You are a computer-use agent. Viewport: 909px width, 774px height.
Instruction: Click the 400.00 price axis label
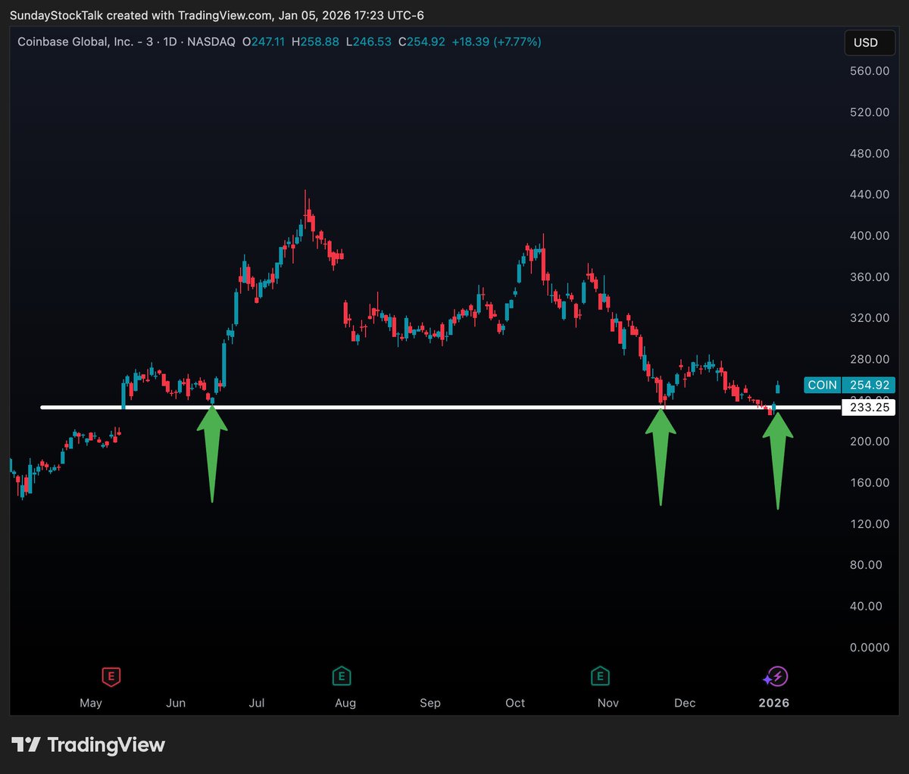click(x=870, y=236)
